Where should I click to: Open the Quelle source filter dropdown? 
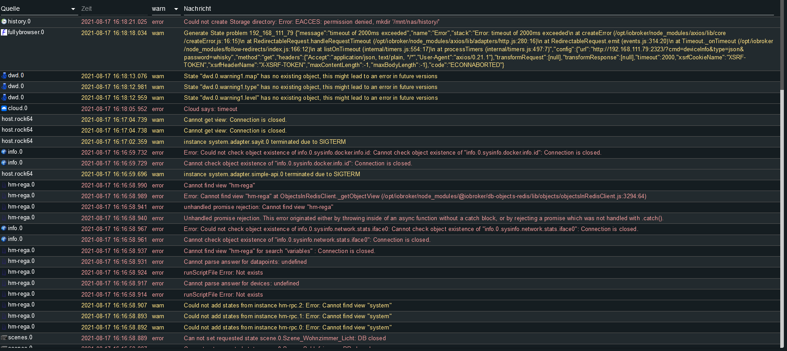click(73, 9)
